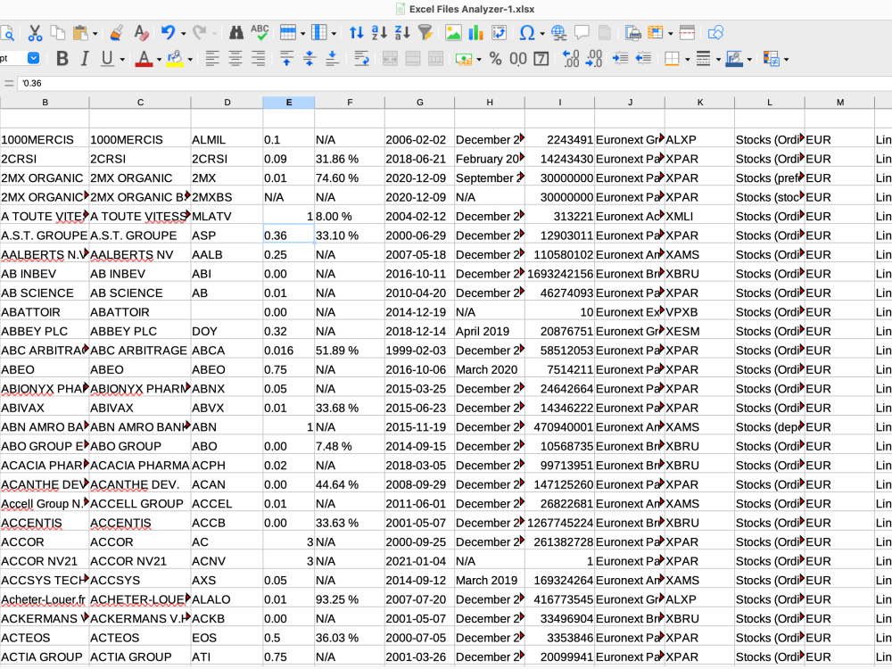Screen dimensions: 892x669
Task: Select the cell containing A.S.T. GROUPE ticker ASP
Action: [227, 235]
